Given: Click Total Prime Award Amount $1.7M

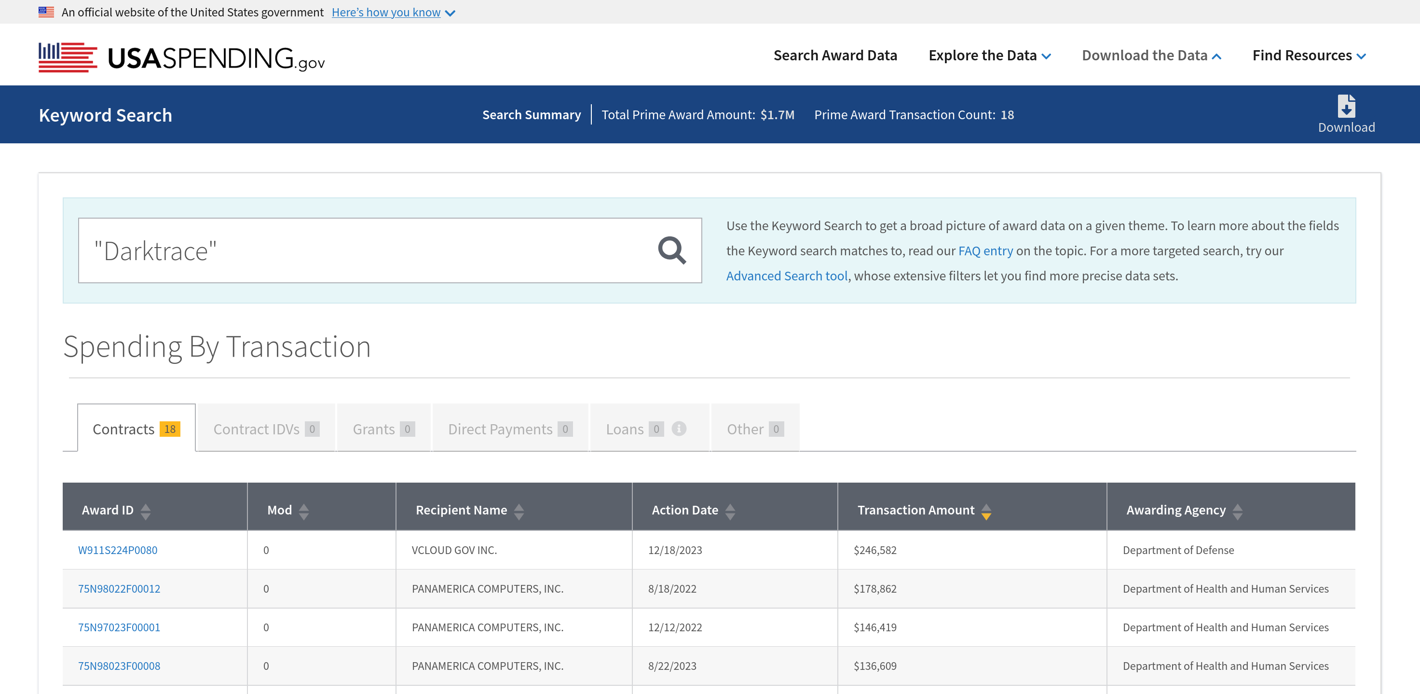Looking at the screenshot, I should (698, 114).
